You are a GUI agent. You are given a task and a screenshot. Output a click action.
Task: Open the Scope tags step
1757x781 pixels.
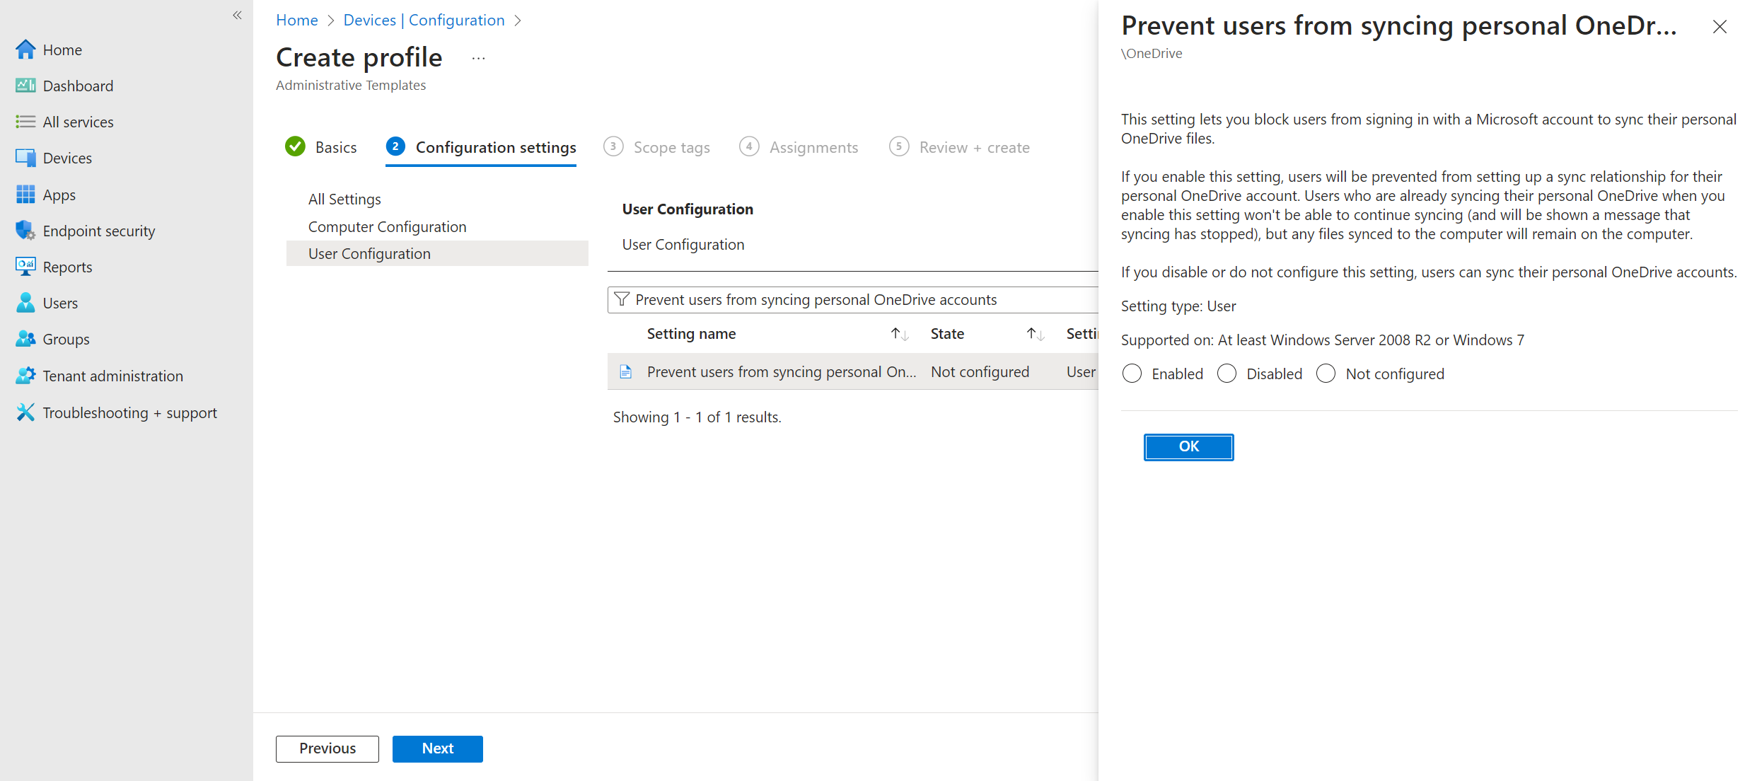[x=657, y=147]
